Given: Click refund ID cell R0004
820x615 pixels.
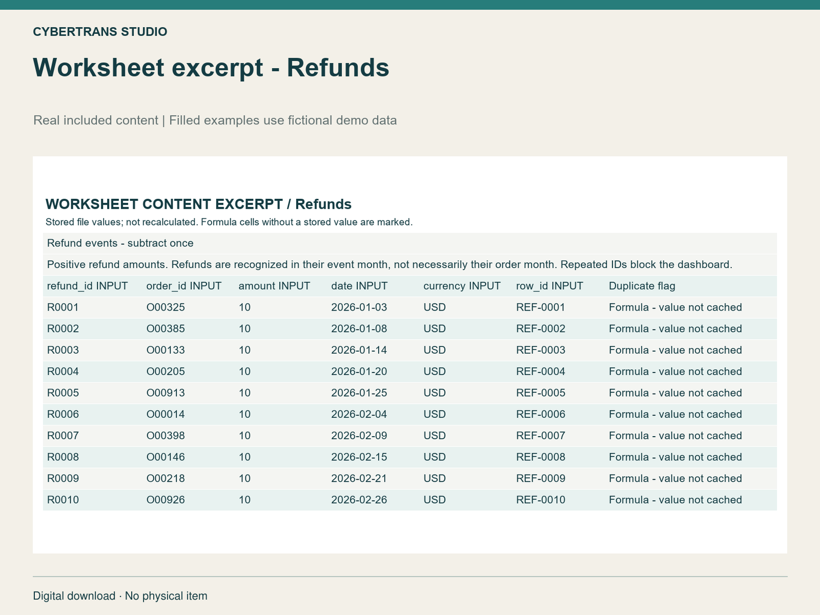Looking at the screenshot, I should pos(63,372).
